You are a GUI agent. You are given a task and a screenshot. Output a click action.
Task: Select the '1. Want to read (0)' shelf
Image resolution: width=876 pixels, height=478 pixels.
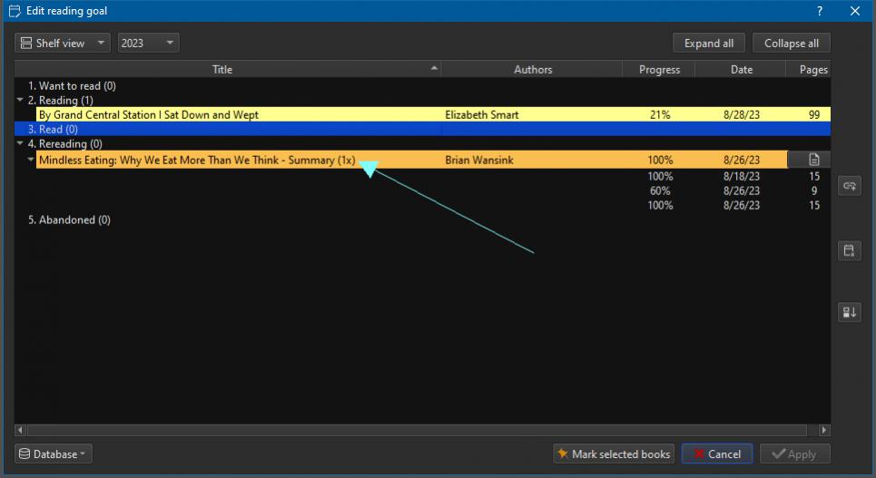[x=72, y=86]
